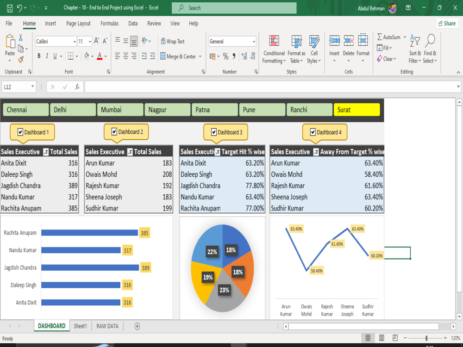Click the Decrease Indent icon
The height and width of the screenshot is (347, 463).
point(144,56)
